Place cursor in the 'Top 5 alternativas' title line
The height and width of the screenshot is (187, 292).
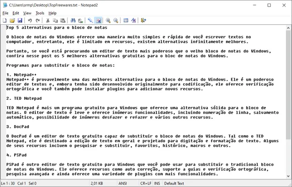point(57,28)
